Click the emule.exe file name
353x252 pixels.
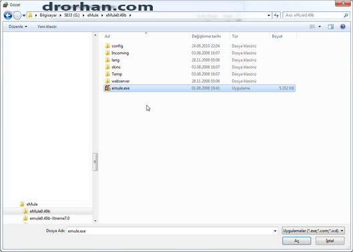point(120,88)
